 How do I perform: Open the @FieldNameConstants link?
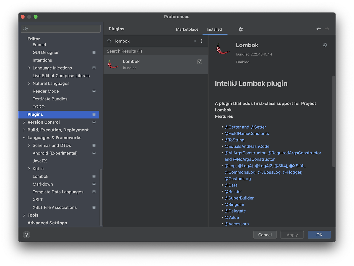click(247, 133)
